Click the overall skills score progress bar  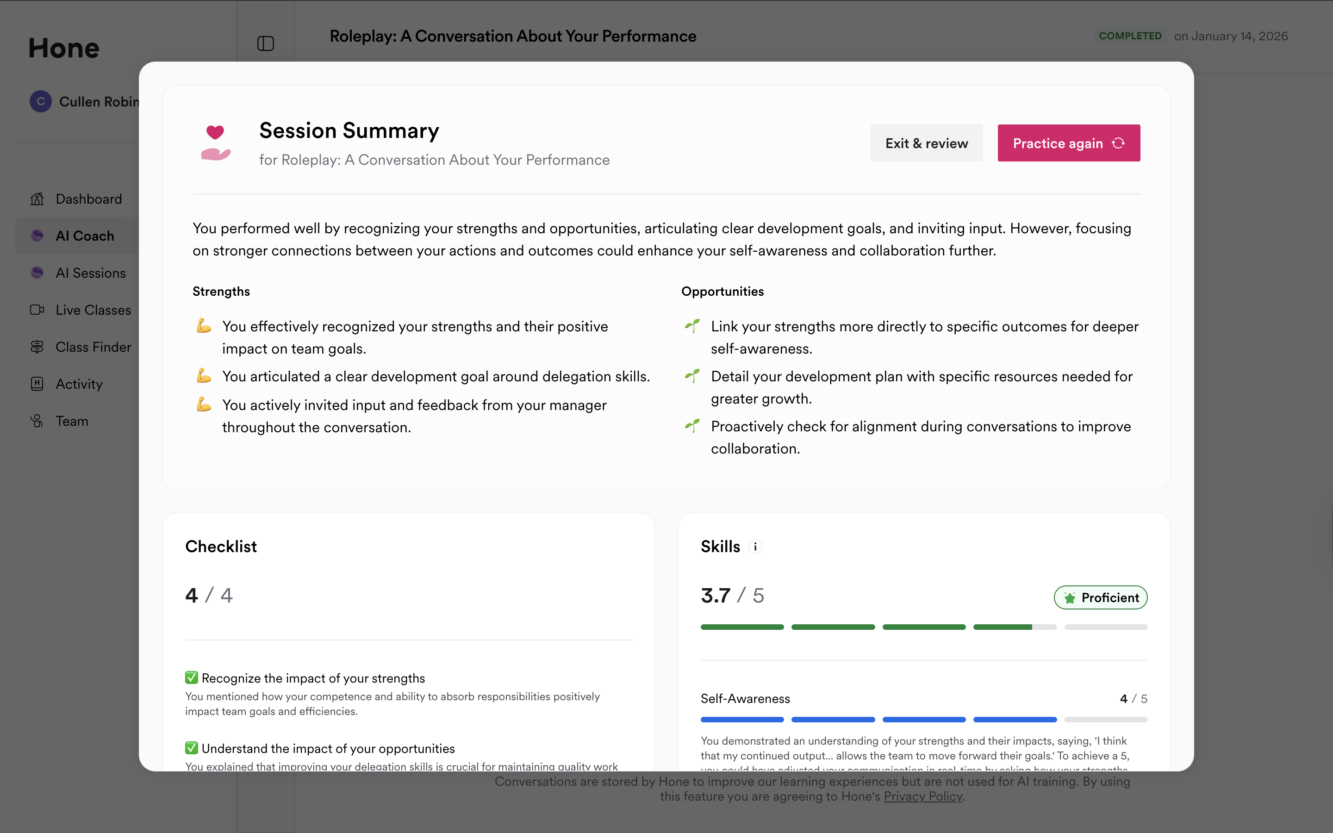point(924,627)
